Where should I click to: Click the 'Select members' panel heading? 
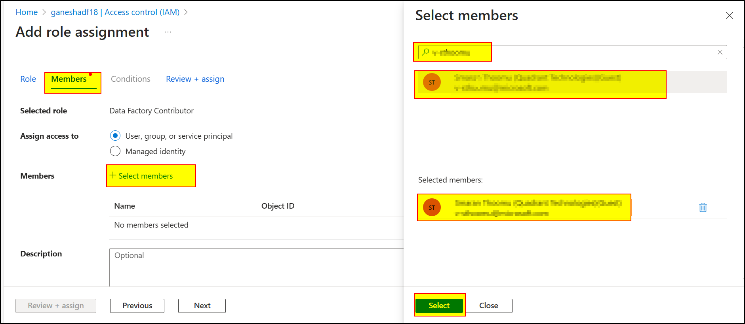(467, 15)
